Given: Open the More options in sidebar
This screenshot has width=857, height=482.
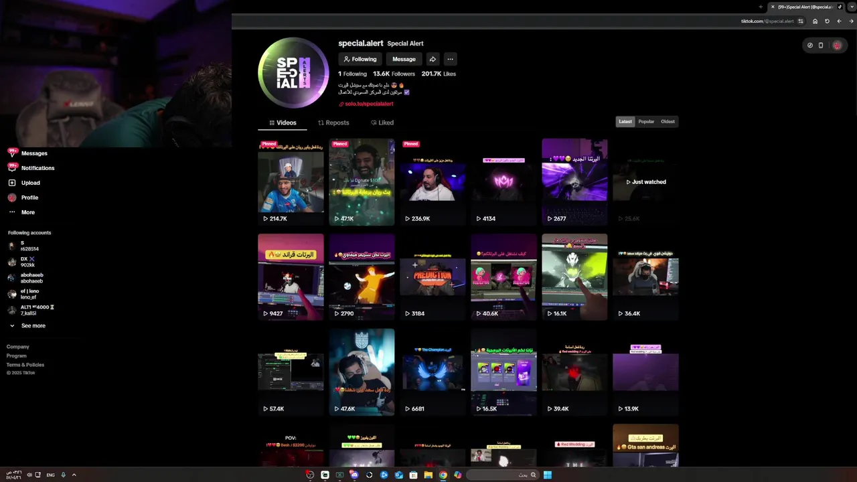Looking at the screenshot, I should [x=21, y=212].
